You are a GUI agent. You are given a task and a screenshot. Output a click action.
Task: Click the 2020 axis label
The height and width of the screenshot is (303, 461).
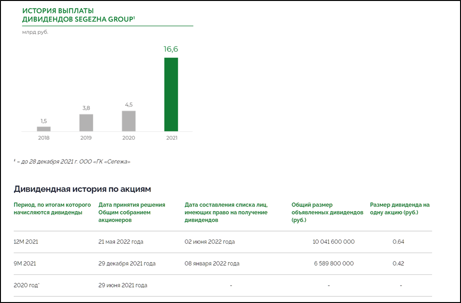pyautogui.click(x=129, y=138)
